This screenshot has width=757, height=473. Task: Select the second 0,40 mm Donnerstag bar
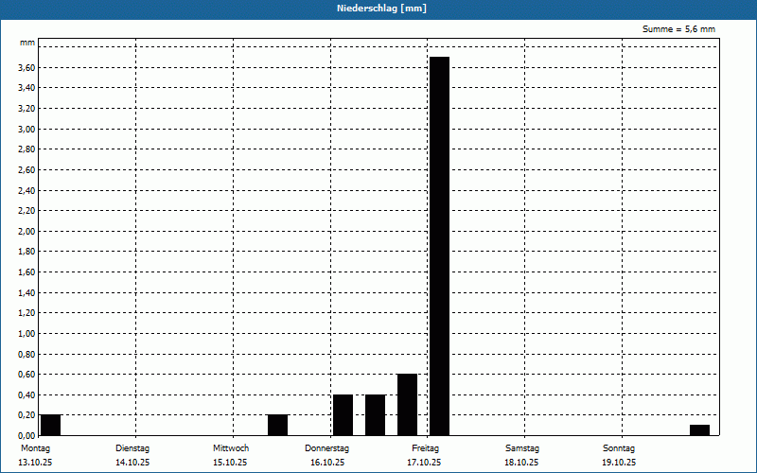tap(375, 415)
